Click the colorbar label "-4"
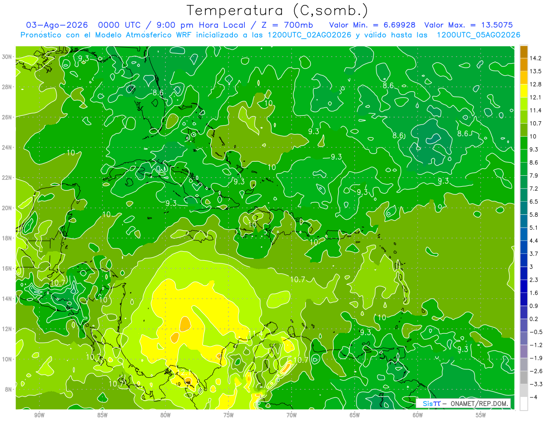 point(534,397)
